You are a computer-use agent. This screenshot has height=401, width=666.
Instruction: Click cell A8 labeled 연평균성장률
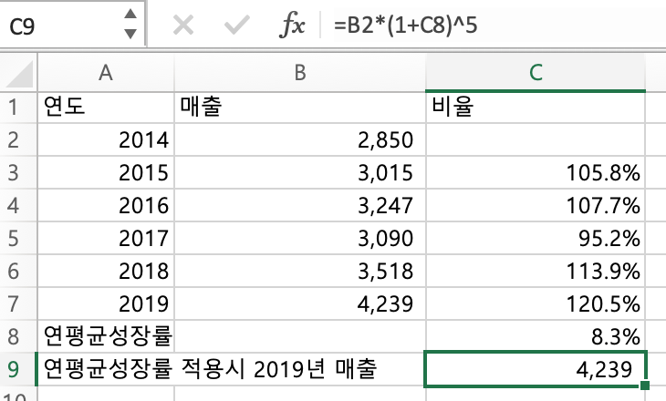106,336
